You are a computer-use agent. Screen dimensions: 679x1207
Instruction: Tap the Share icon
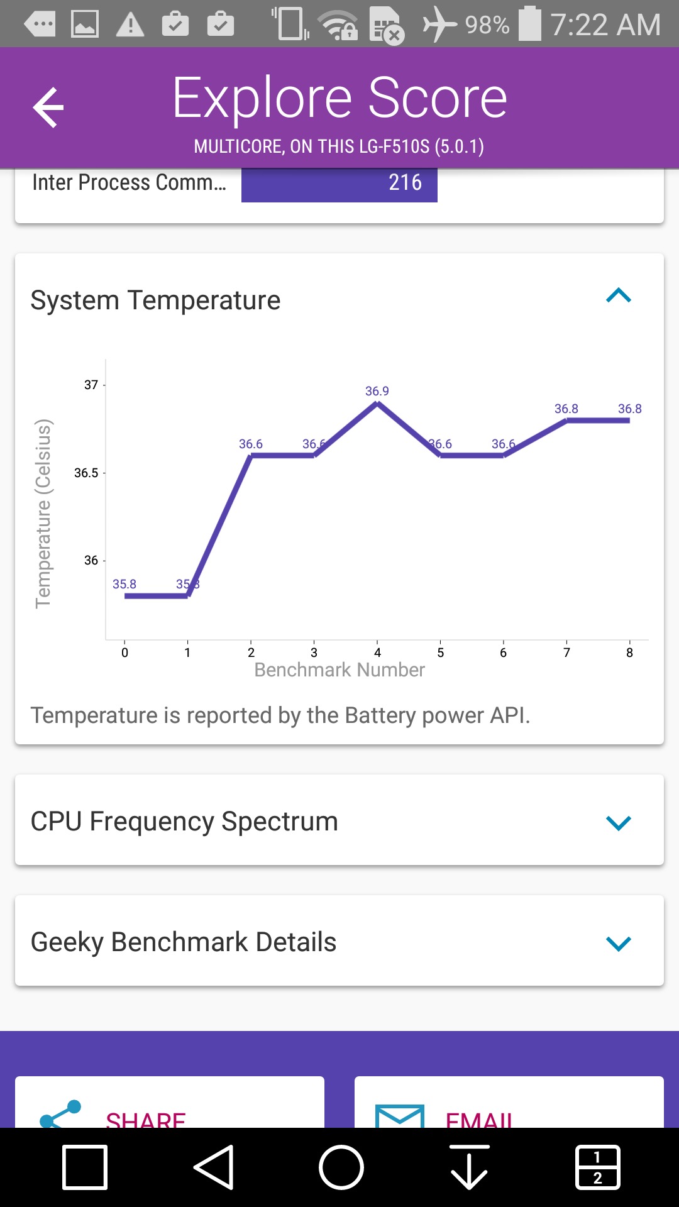pyautogui.click(x=60, y=1114)
